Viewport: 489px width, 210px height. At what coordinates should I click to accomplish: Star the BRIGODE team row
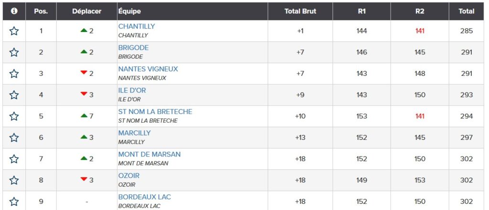14,52
